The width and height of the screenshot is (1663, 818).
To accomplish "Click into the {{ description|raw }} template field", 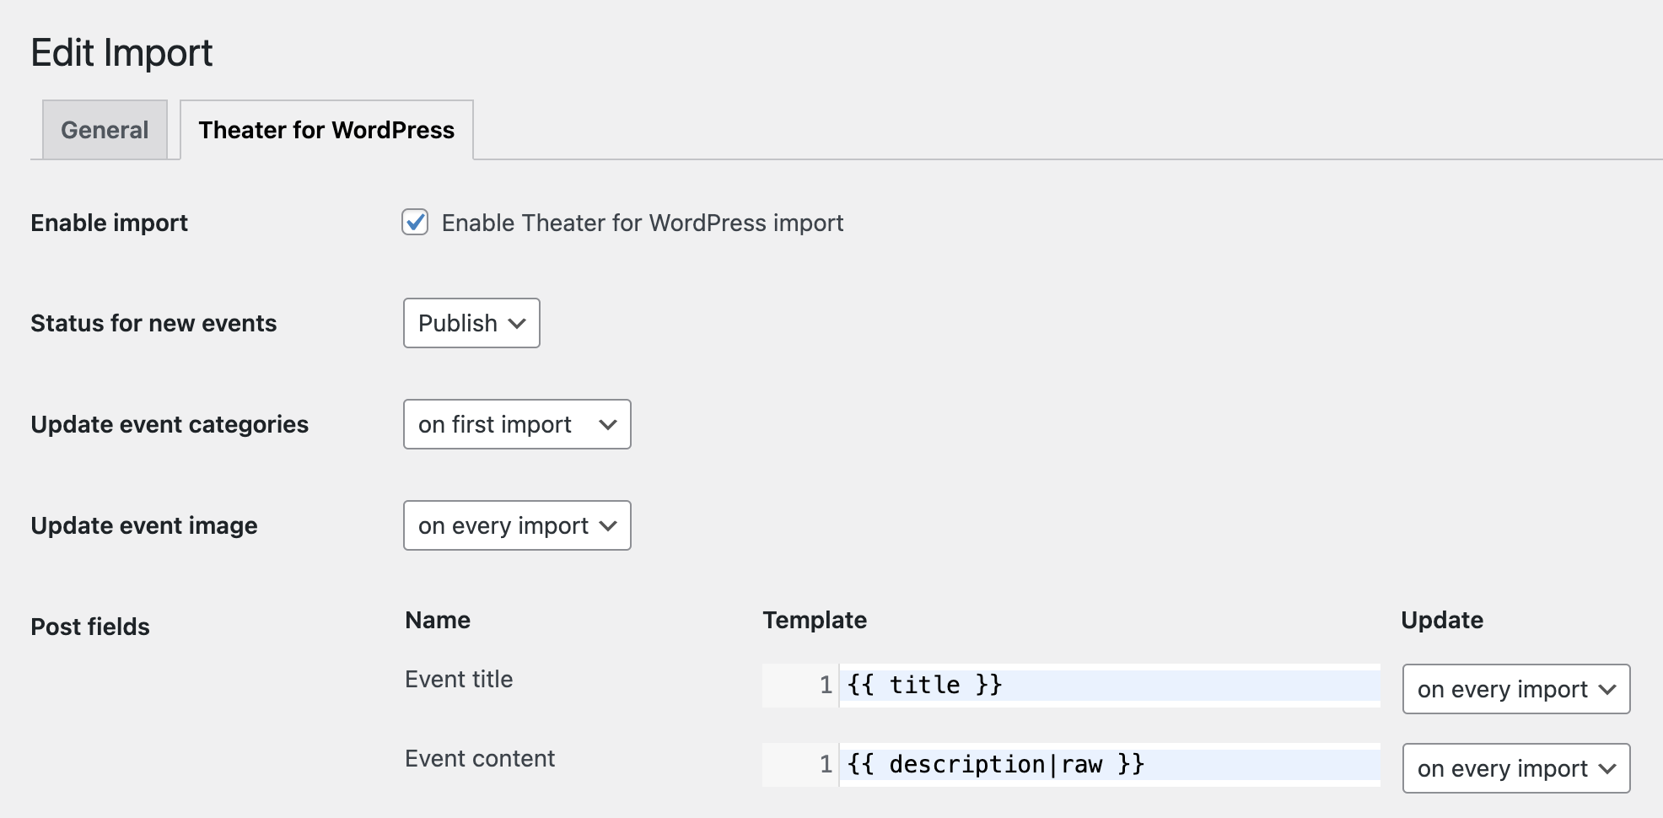I will (x=1108, y=764).
